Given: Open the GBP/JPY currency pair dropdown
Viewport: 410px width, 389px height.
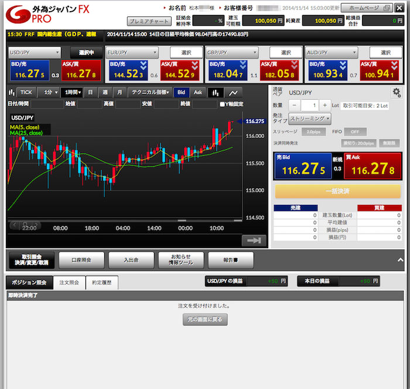Looking at the screenshot, I should click(x=232, y=52).
